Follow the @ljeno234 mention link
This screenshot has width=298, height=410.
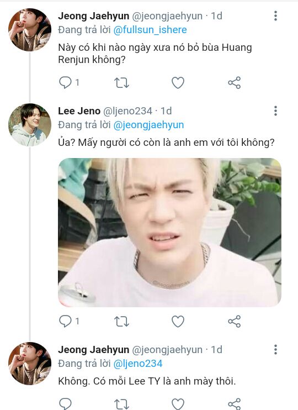pyautogui.click(x=138, y=364)
